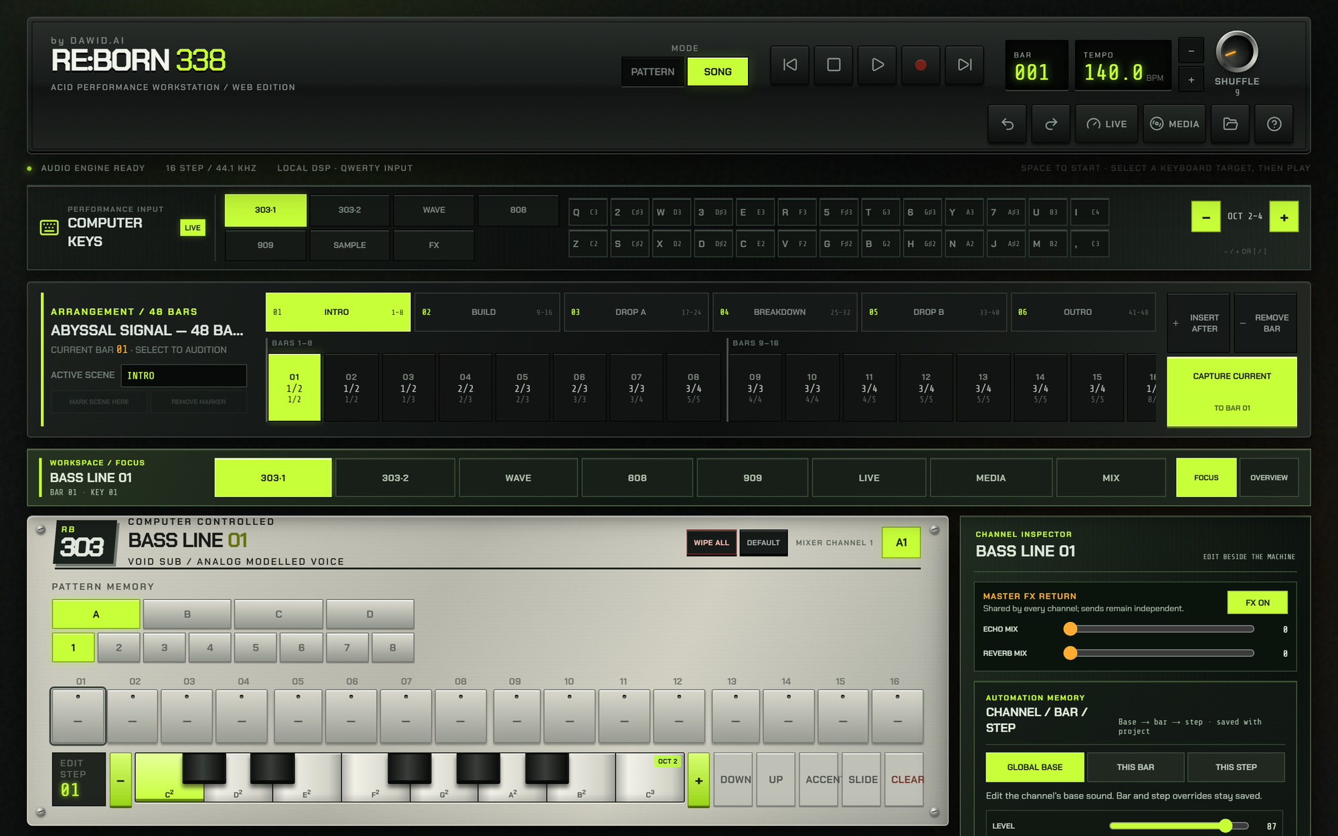Click the SHUFFLE knob
Screen dimensions: 1338x836
pos(1237,51)
